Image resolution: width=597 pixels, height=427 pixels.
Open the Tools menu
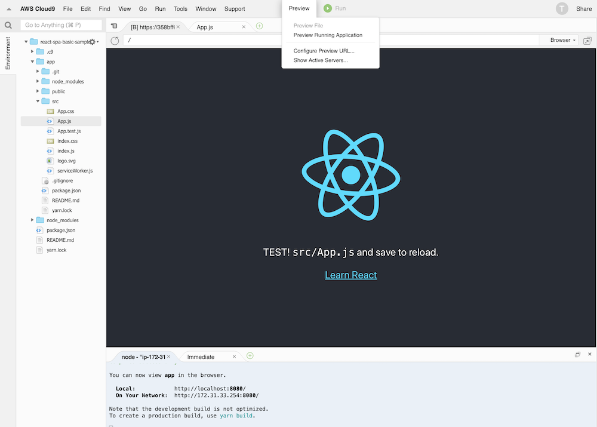(180, 9)
